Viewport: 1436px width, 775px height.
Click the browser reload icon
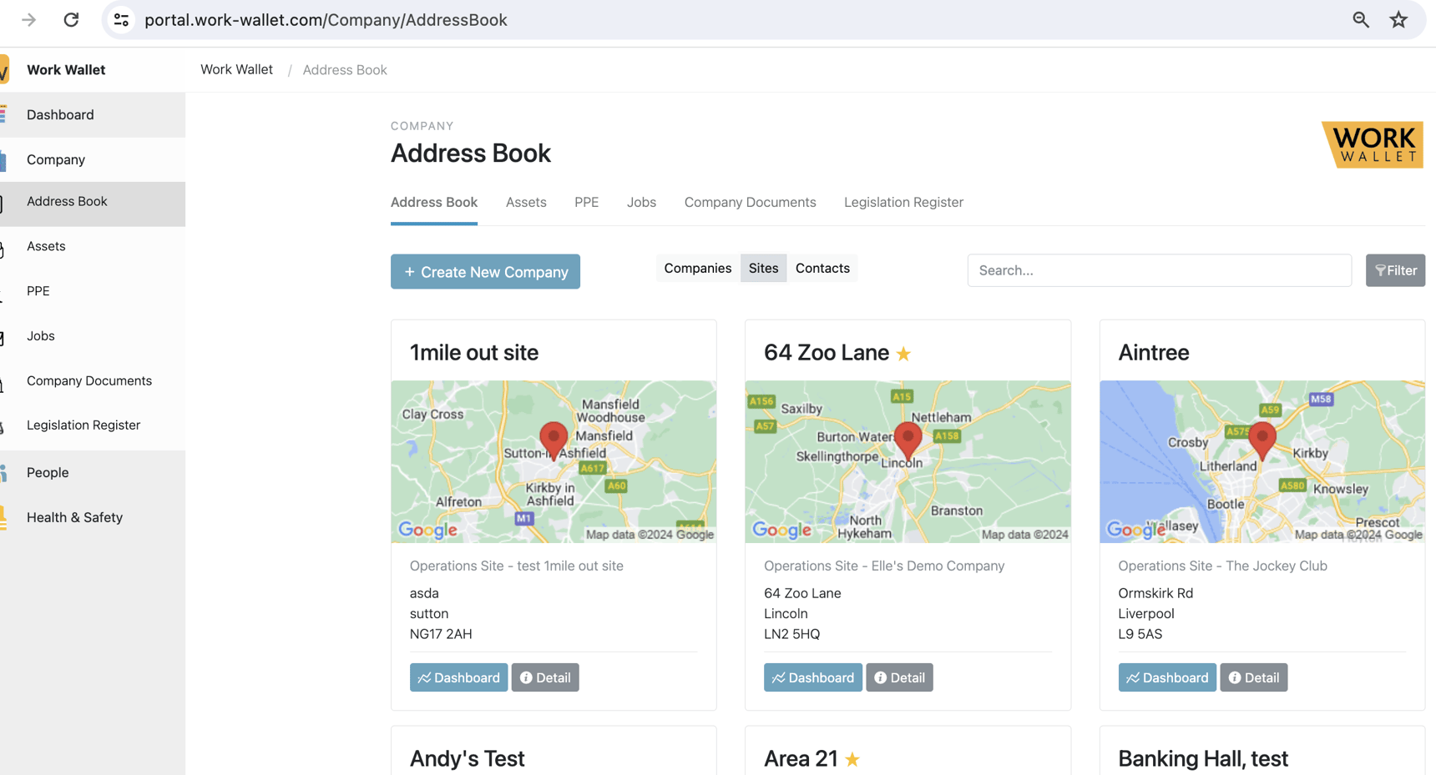tap(71, 19)
